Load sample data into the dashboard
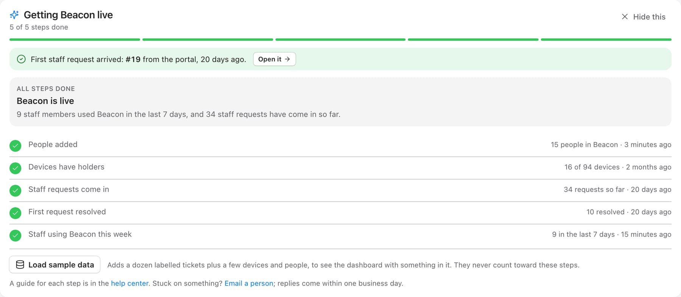The width and height of the screenshot is (681, 297). point(55,265)
